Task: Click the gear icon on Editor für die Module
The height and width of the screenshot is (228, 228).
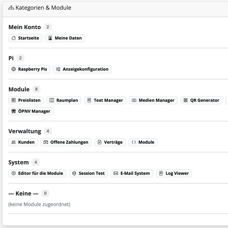Action: point(13,173)
